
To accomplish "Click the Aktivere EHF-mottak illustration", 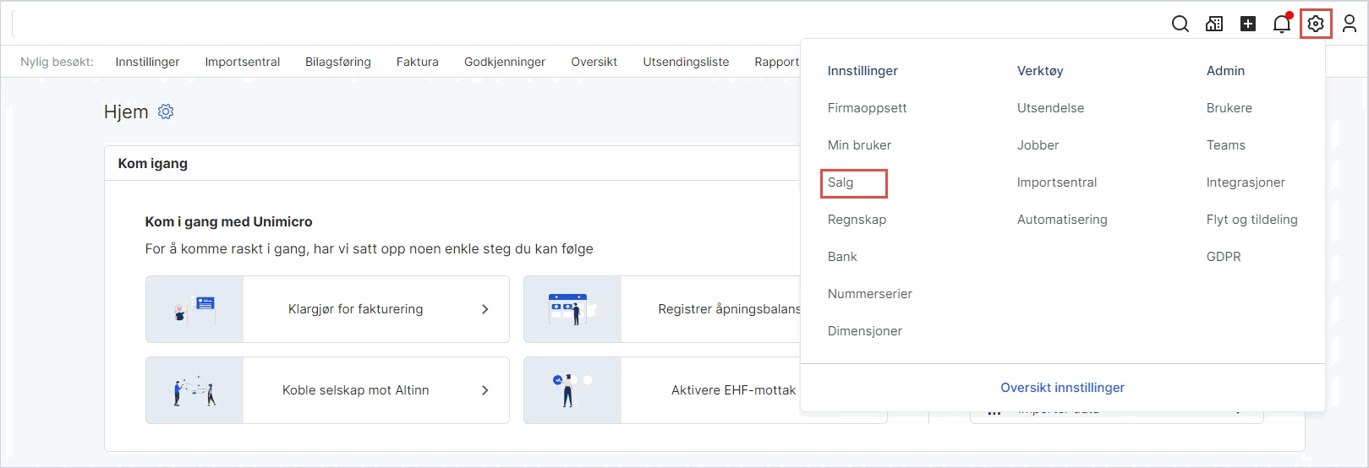I will (572, 390).
